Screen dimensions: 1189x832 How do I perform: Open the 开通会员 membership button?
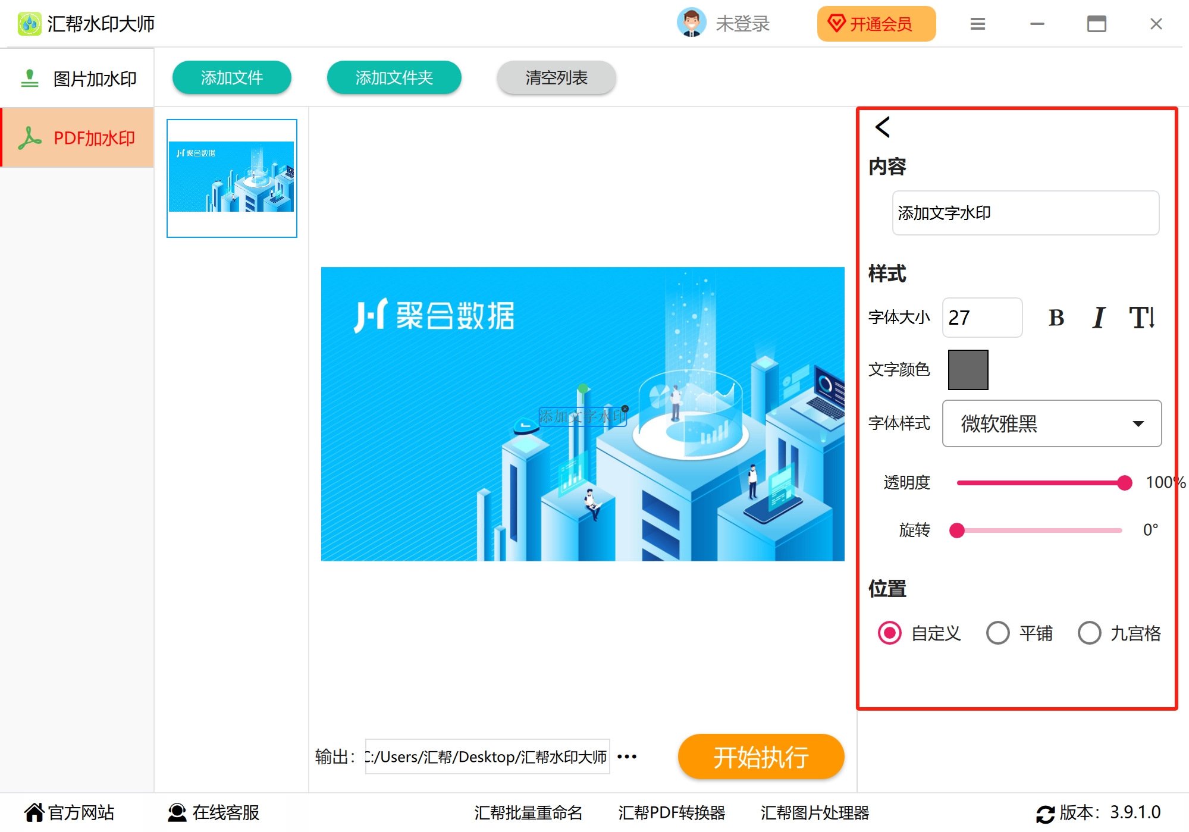pos(876,24)
